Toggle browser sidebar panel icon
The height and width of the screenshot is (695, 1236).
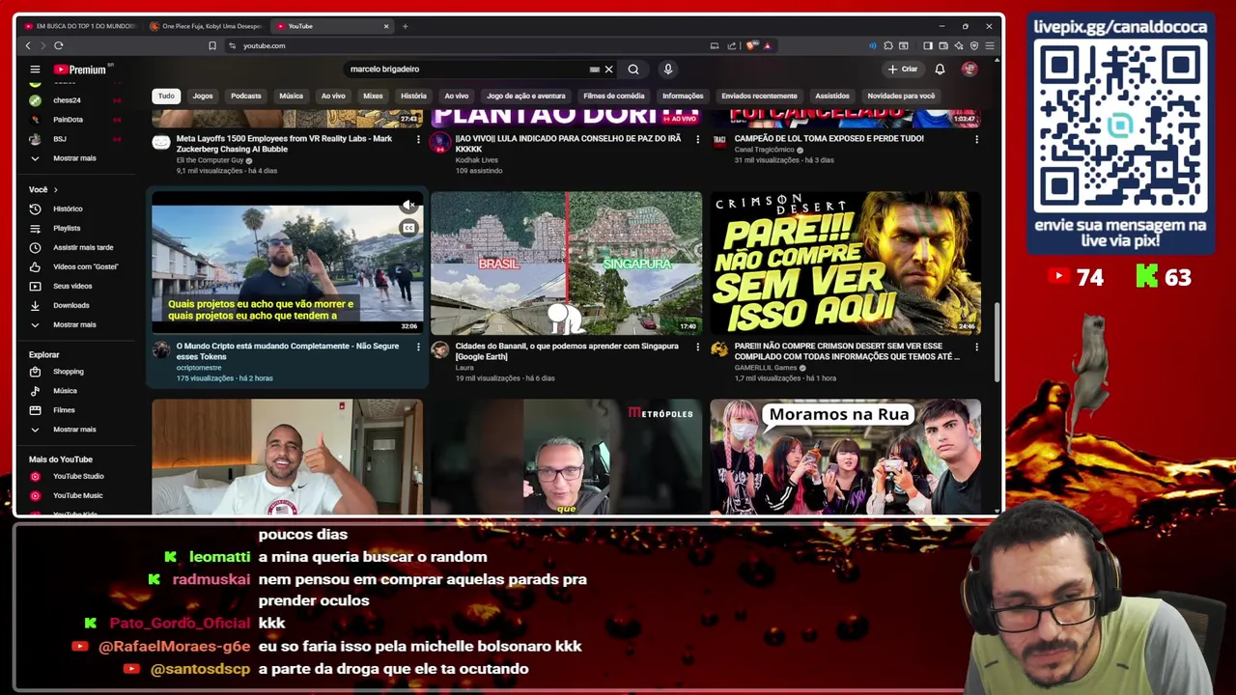point(928,45)
